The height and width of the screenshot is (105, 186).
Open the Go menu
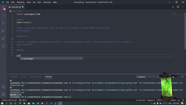coord(34,2)
